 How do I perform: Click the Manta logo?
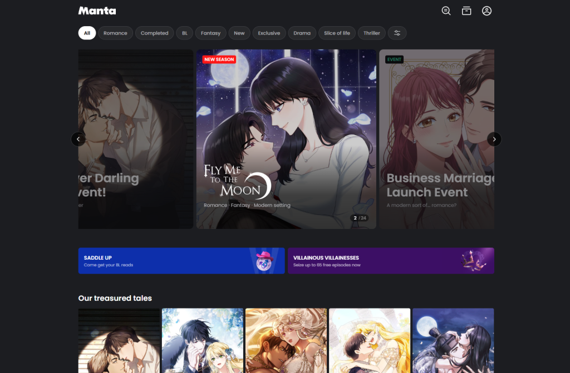97,11
